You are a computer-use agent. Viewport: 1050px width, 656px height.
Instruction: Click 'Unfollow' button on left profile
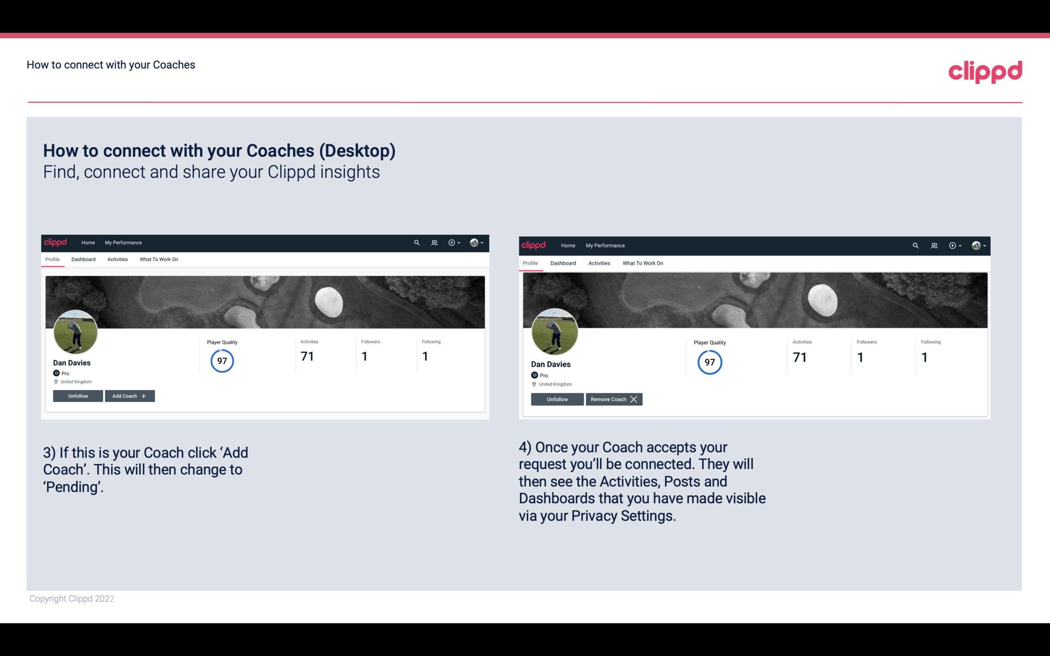[x=78, y=395]
